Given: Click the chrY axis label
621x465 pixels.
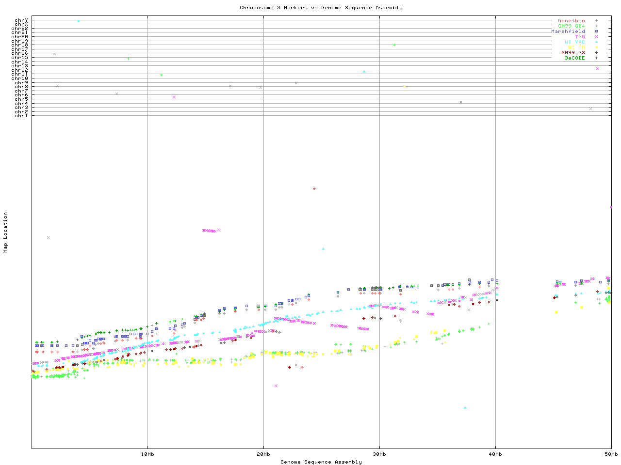Looking at the screenshot, I should click(x=21, y=20).
